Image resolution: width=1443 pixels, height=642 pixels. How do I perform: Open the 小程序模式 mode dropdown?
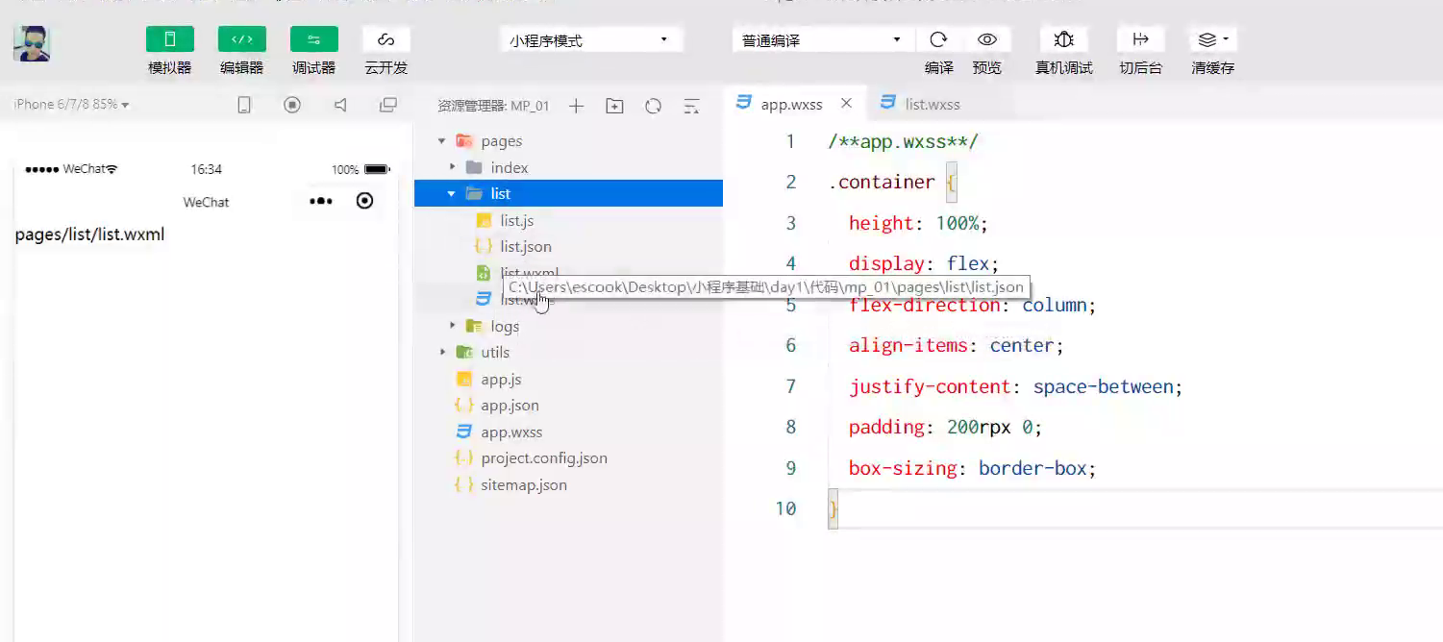click(591, 39)
